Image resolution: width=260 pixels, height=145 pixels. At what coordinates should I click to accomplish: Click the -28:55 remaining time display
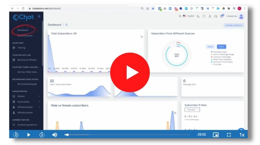pyautogui.click(x=201, y=134)
